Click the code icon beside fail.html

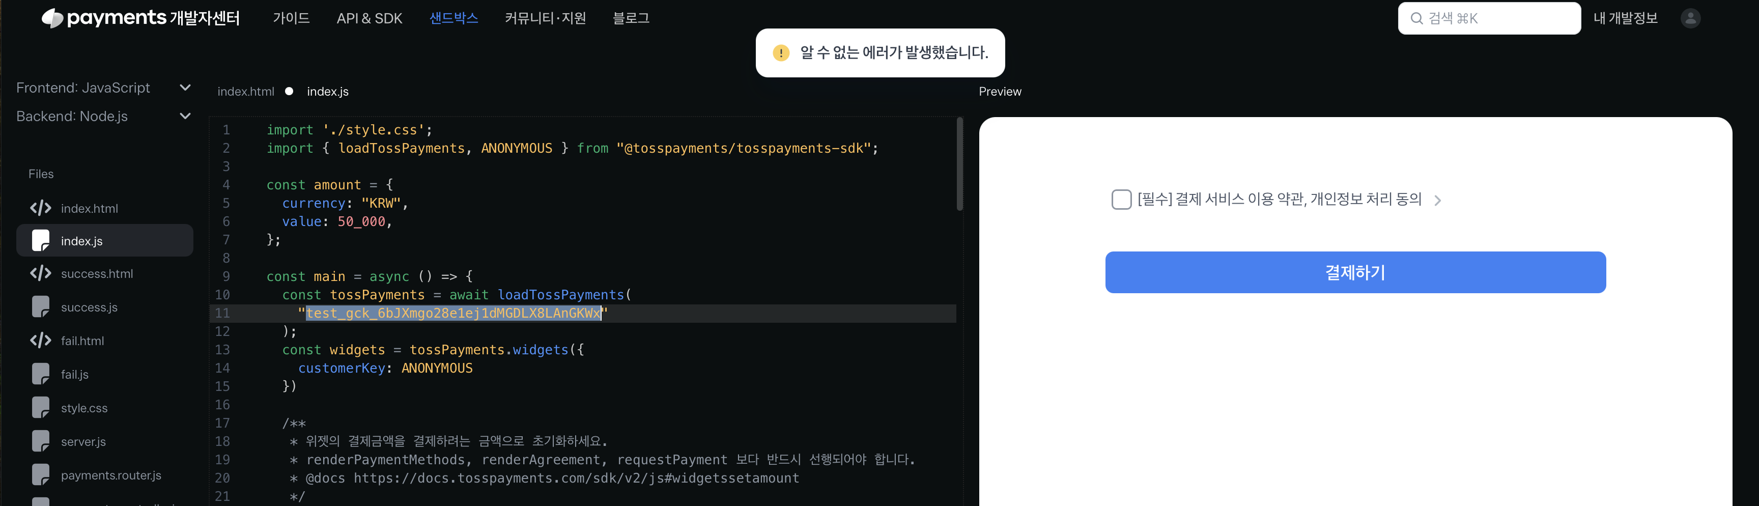click(41, 340)
